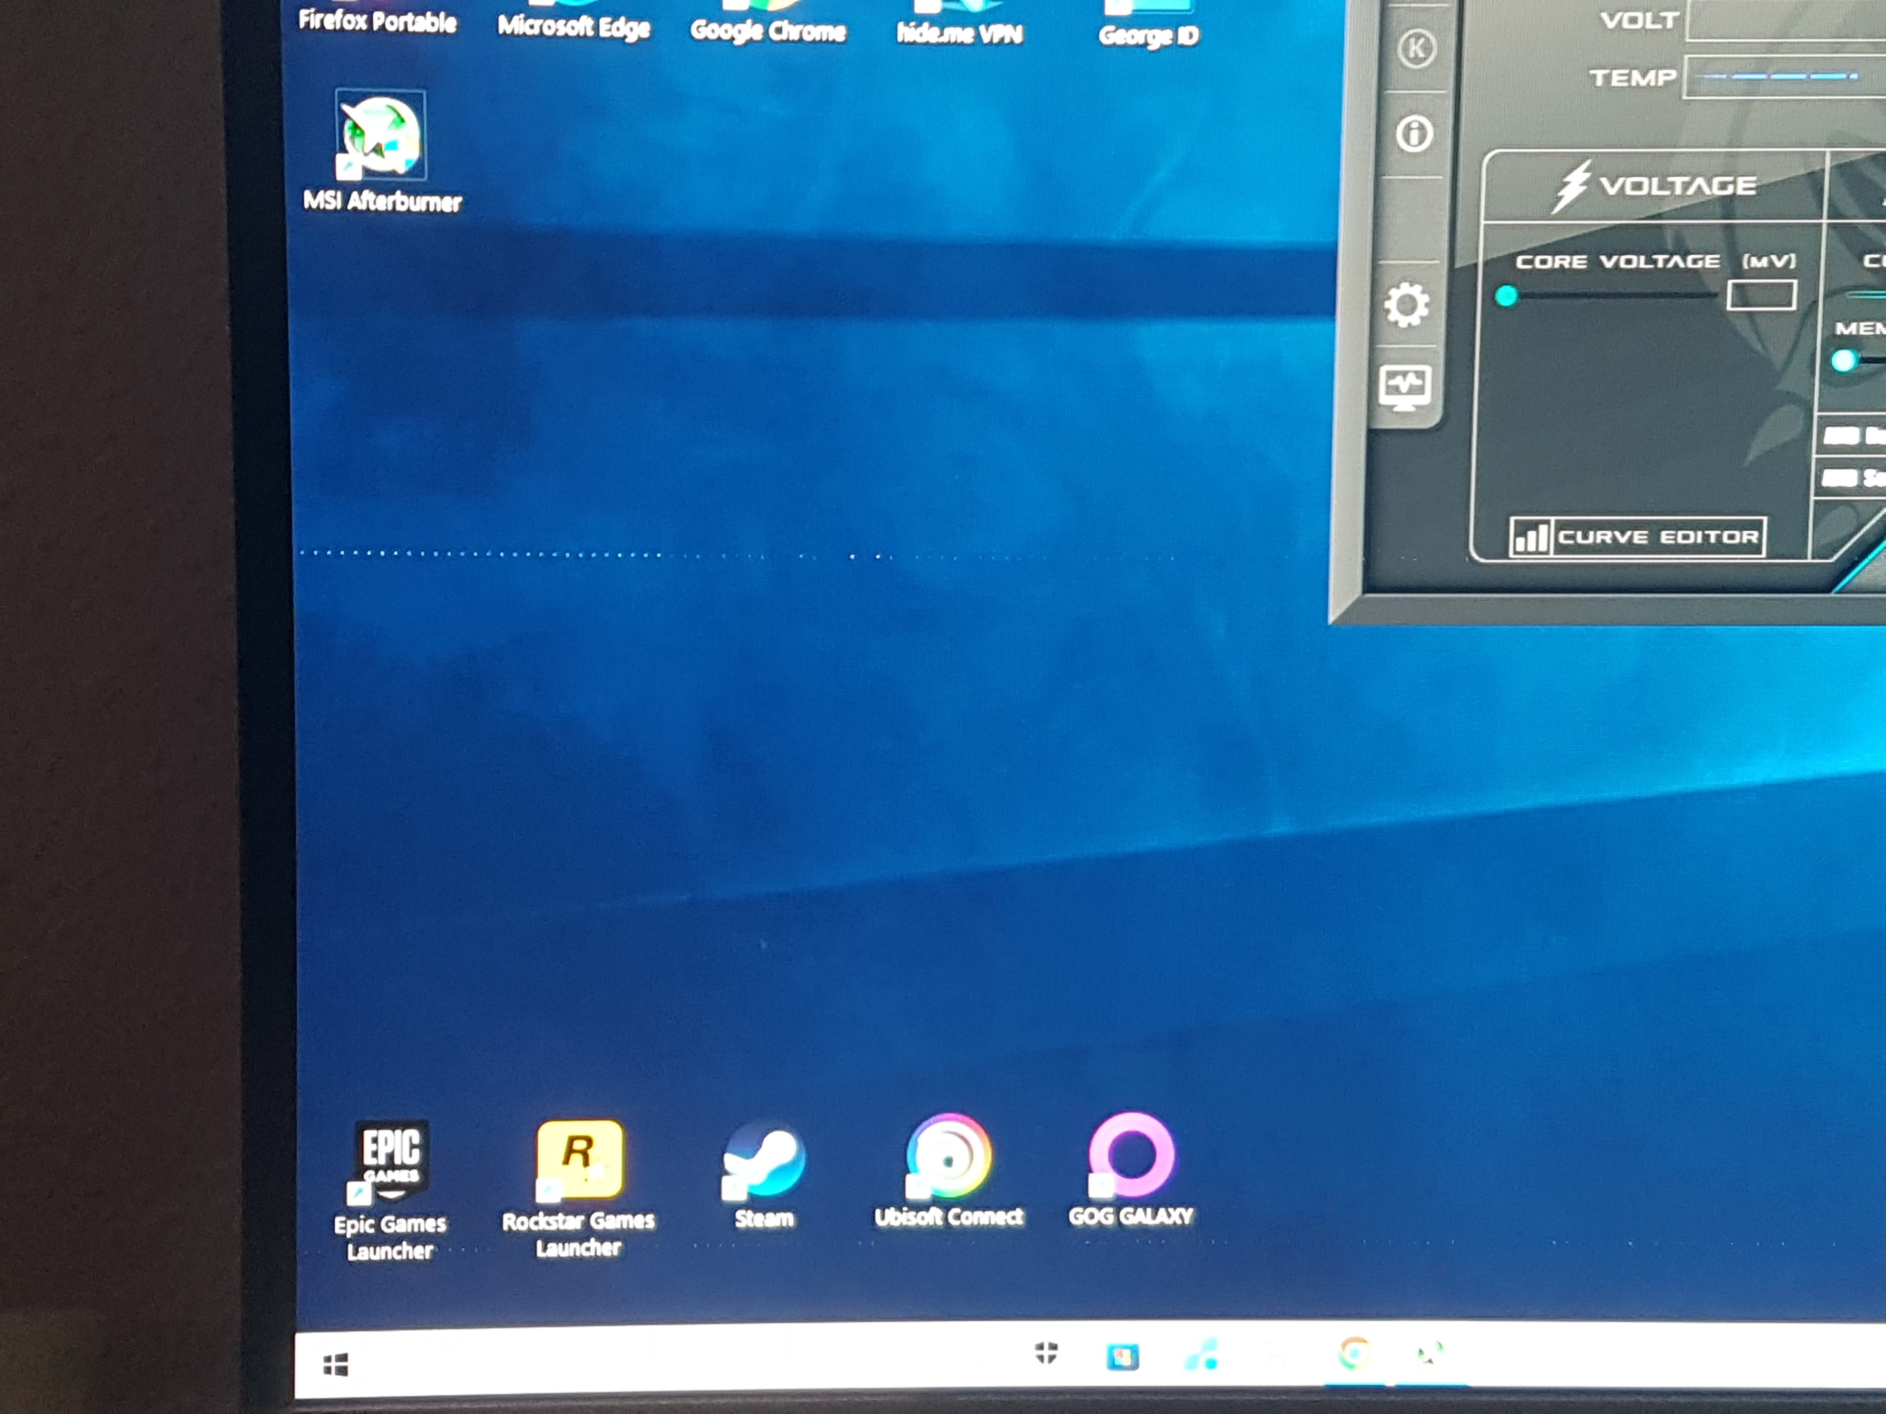
Task: Click the Windows Security shield taskbar icon
Action: [1046, 1353]
